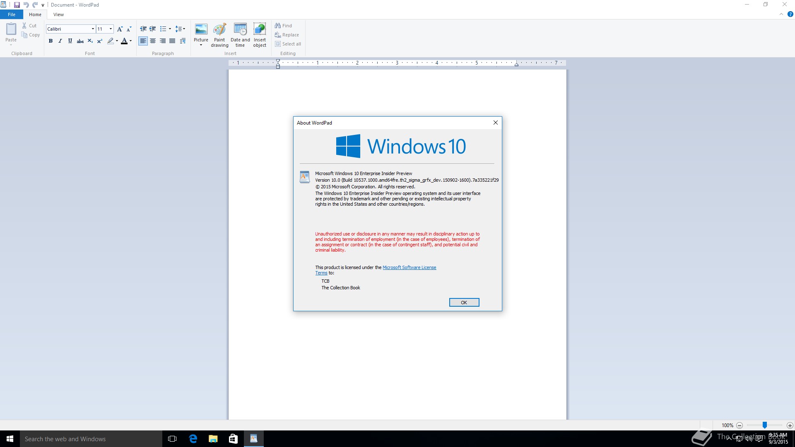Toggle Underline formatting

click(x=70, y=41)
